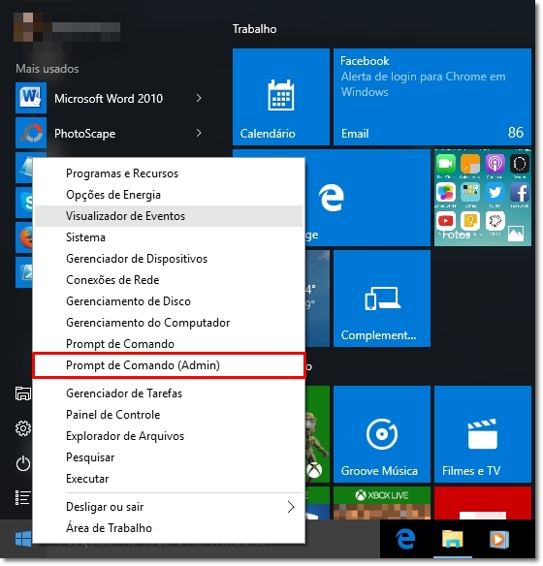Open File Explorer on the taskbar
This screenshot has height=566, width=543.
(453, 539)
